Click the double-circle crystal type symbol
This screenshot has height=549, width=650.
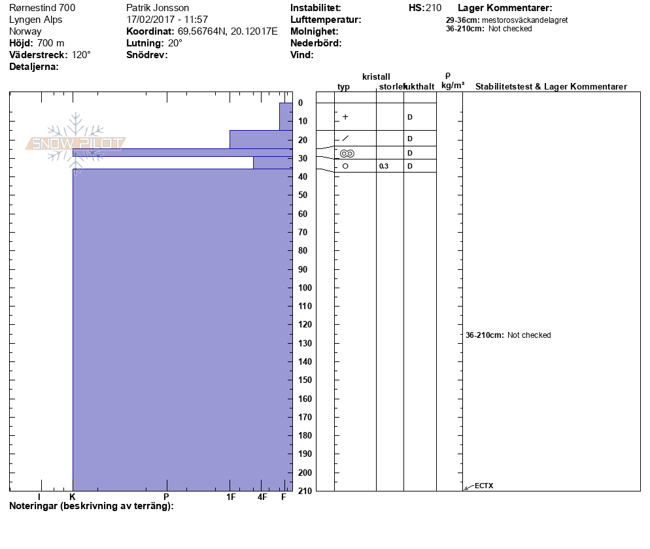(x=347, y=153)
